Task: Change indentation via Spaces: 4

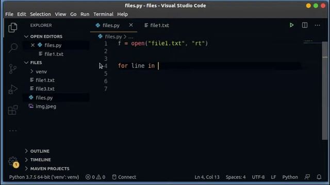Action: pos(236,177)
